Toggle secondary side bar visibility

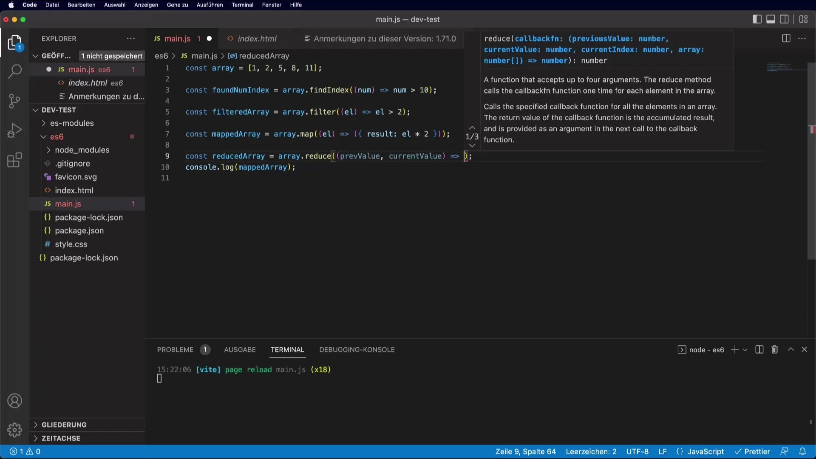(x=785, y=20)
